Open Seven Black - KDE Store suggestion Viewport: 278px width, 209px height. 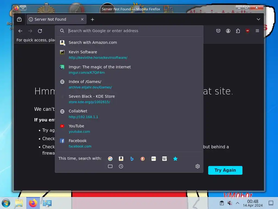129,99
